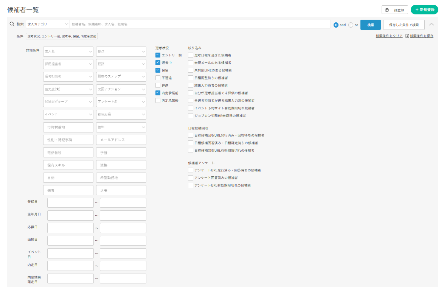The width and height of the screenshot is (444, 291).
Task: Click the 一括登録 bulk upload button
Action: [x=395, y=10]
